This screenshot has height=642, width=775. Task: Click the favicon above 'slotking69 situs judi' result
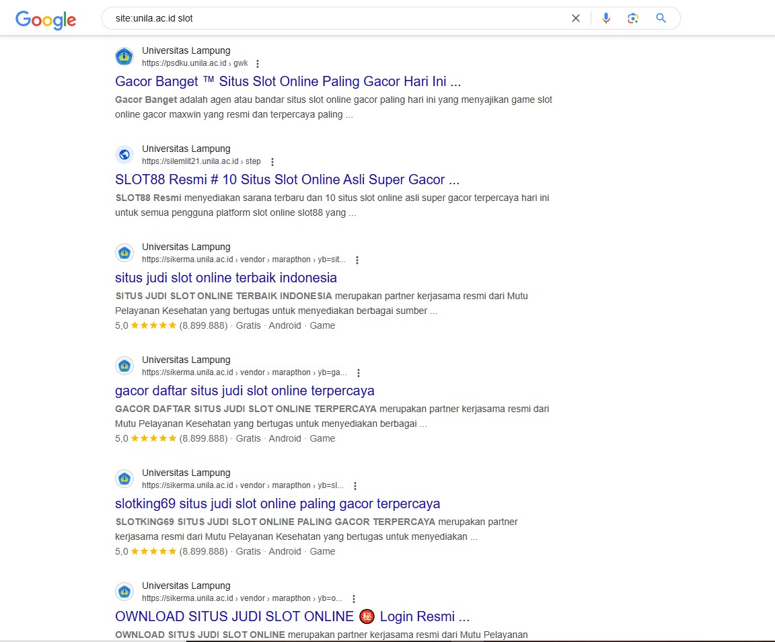pos(124,479)
